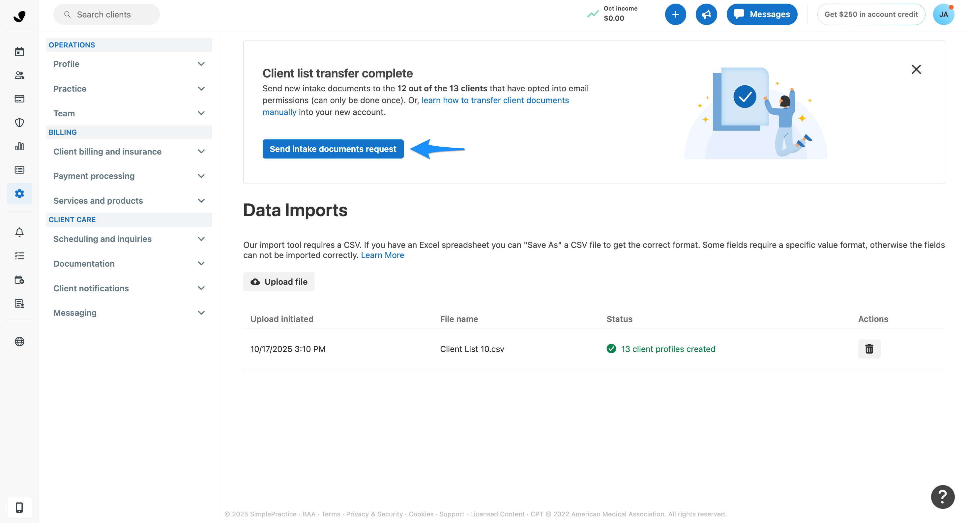This screenshot has width=969, height=523.
Task: Click the 'Status' column header
Action: coord(619,319)
